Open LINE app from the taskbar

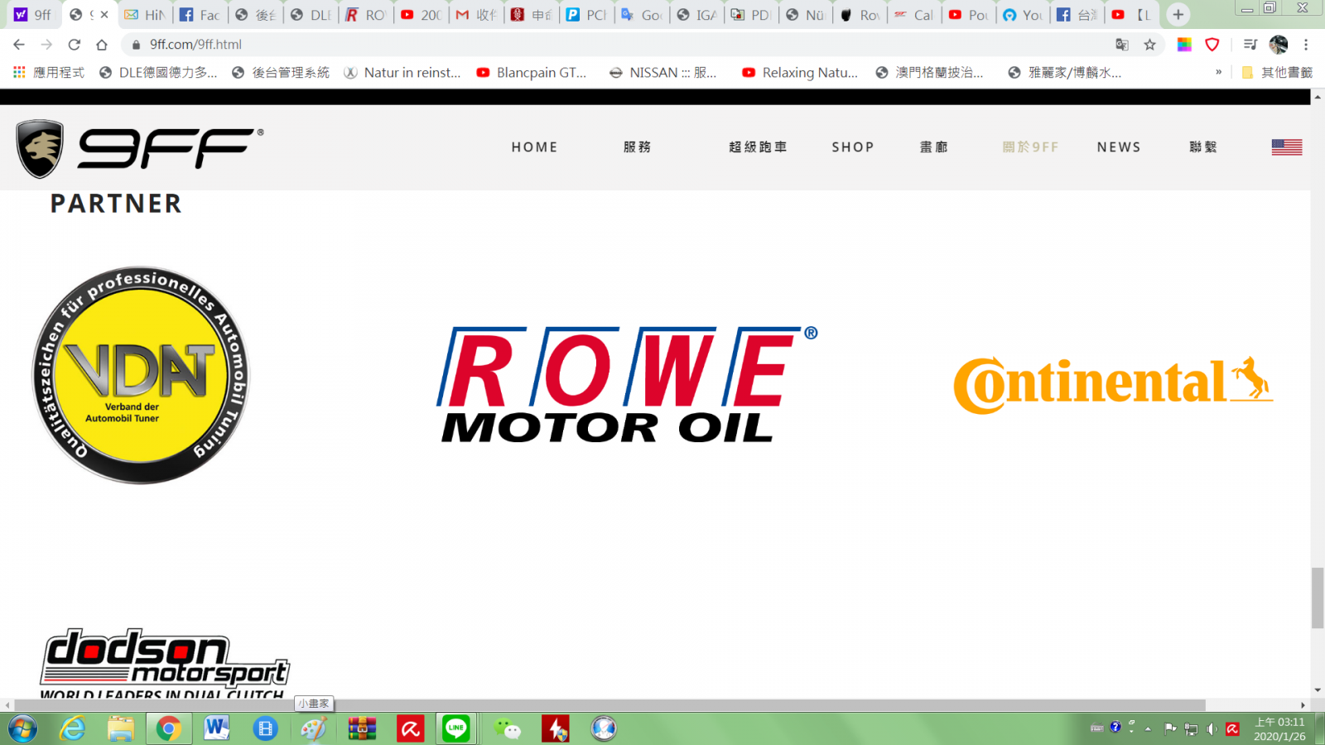point(456,728)
